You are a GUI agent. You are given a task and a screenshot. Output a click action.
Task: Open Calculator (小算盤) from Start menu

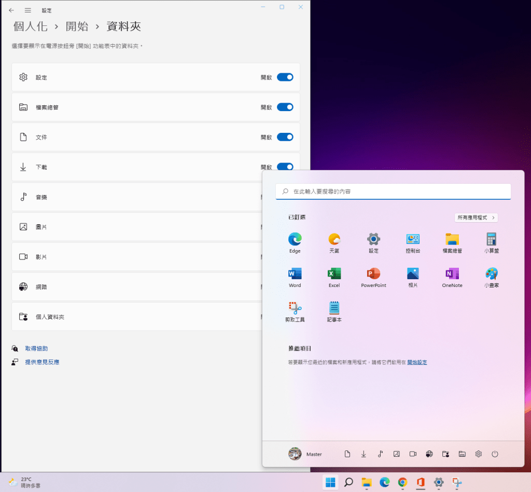click(x=492, y=242)
